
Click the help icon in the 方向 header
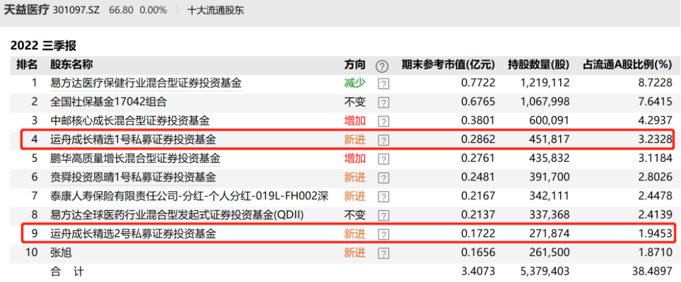pos(381,66)
